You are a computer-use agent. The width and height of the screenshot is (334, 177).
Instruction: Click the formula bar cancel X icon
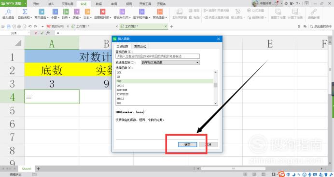(36, 33)
